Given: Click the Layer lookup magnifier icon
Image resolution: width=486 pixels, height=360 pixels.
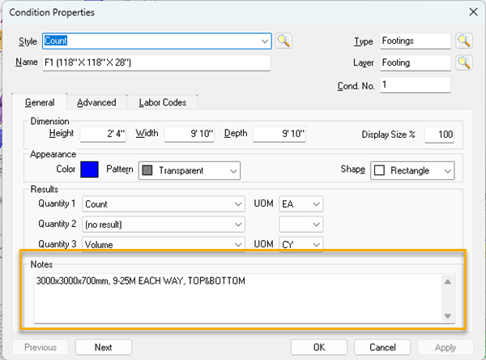Looking at the screenshot, I should (463, 62).
